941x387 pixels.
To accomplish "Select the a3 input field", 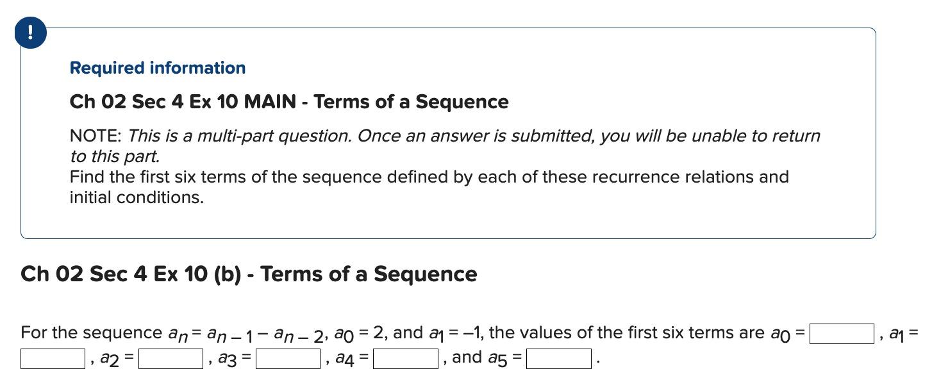I will coord(287,358).
